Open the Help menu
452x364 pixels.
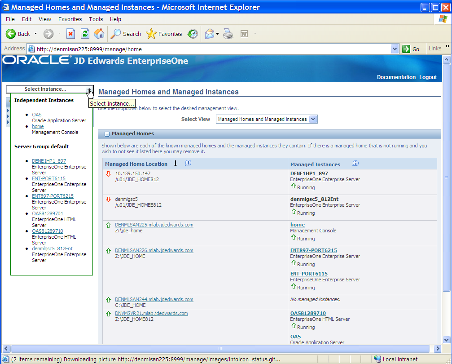click(x=115, y=19)
